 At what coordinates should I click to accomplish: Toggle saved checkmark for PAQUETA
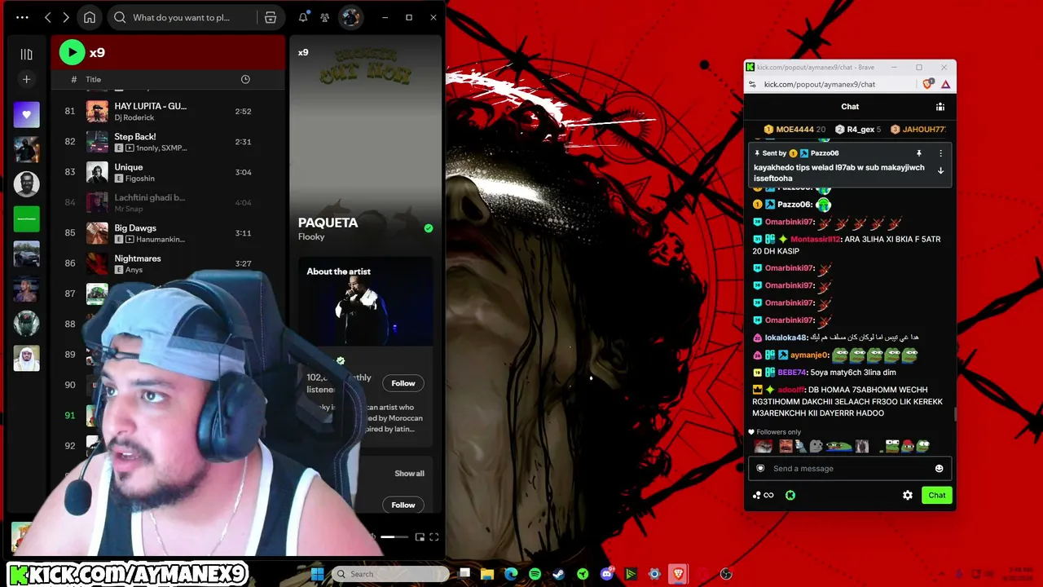[x=429, y=228]
